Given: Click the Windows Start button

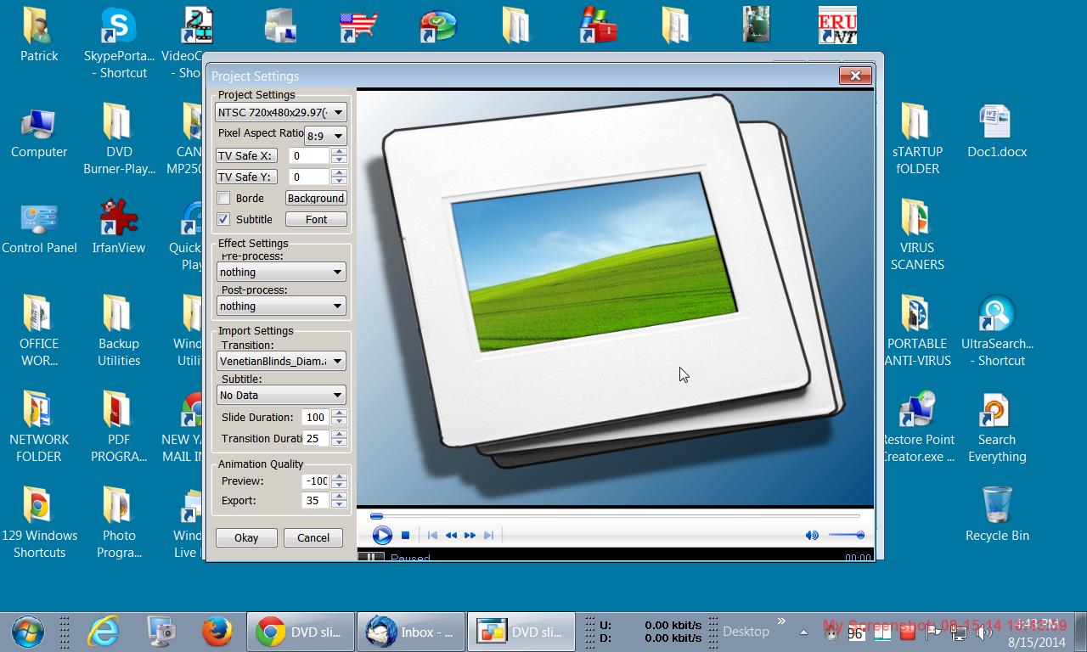Looking at the screenshot, I should (x=29, y=632).
